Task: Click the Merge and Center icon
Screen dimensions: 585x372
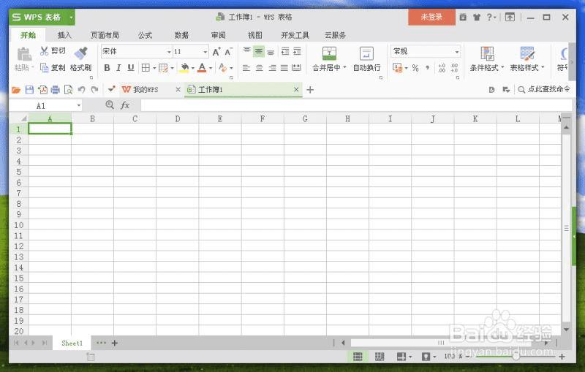Action: [x=329, y=53]
